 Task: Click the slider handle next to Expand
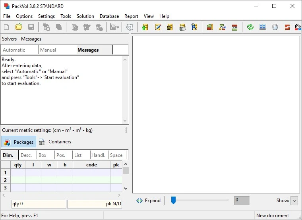pyautogui.click(x=173, y=200)
